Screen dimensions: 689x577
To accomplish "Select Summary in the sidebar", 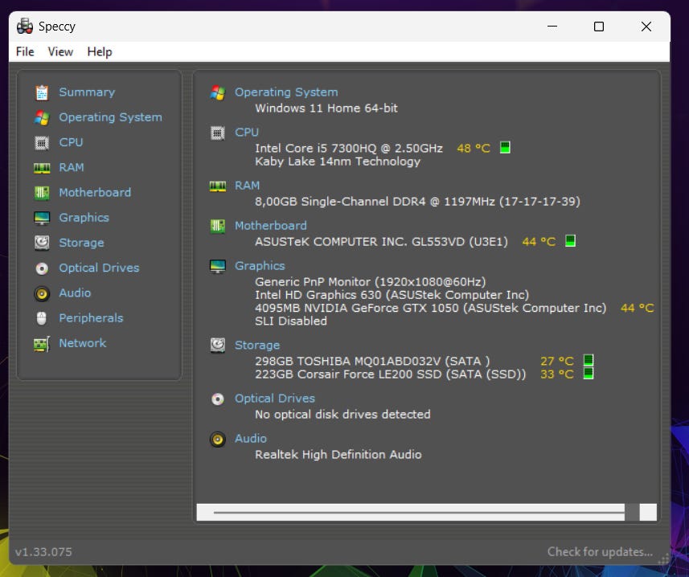I will point(87,92).
